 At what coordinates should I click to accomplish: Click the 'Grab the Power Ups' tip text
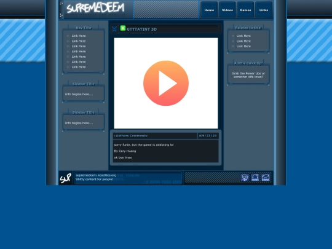point(248,75)
